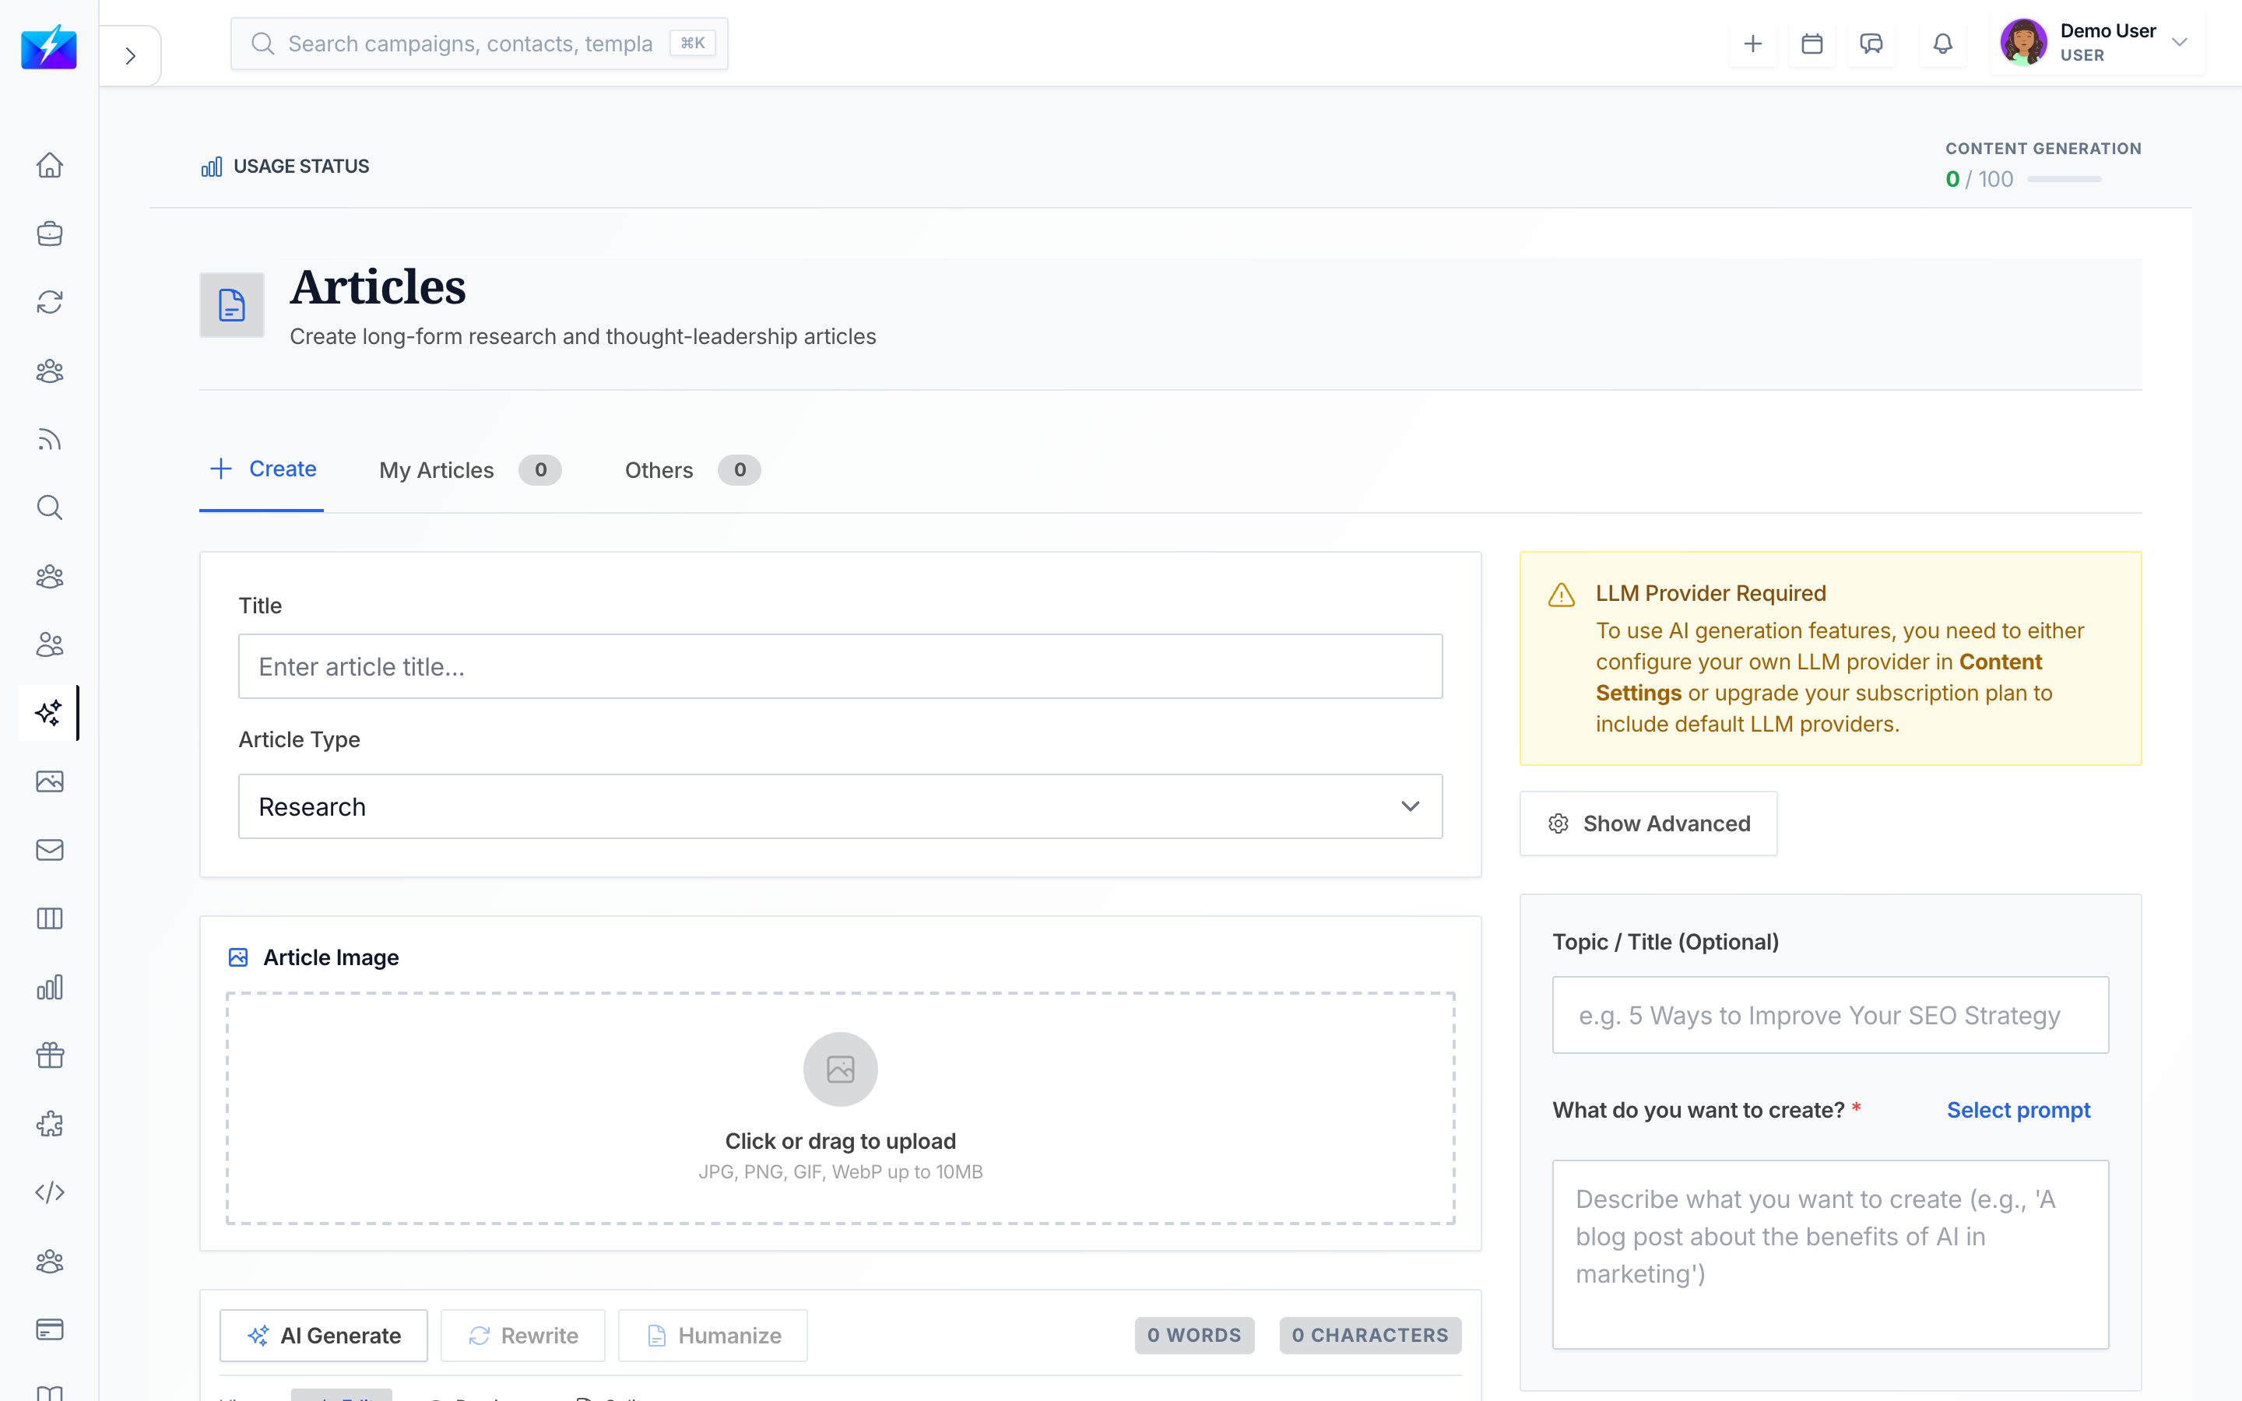
Task: Click the plus icon in top bar
Action: pyautogui.click(x=1753, y=44)
